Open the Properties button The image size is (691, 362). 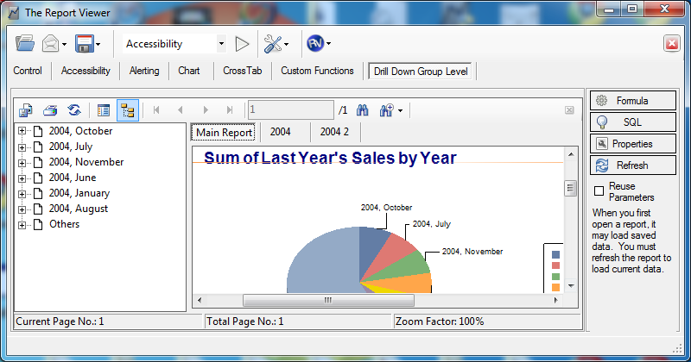[633, 143]
